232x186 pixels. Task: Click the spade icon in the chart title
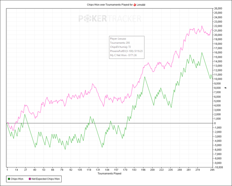pyautogui.click(x=135, y=5)
